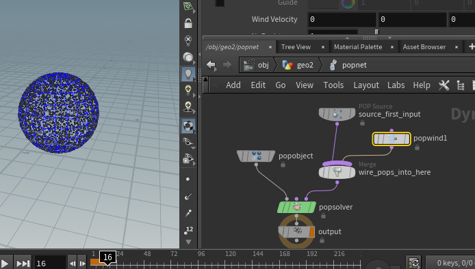This screenshot has height=269, width=475.
Task: Toggle display point numbers icon labeled 12
Action: [x=188, y=230]
